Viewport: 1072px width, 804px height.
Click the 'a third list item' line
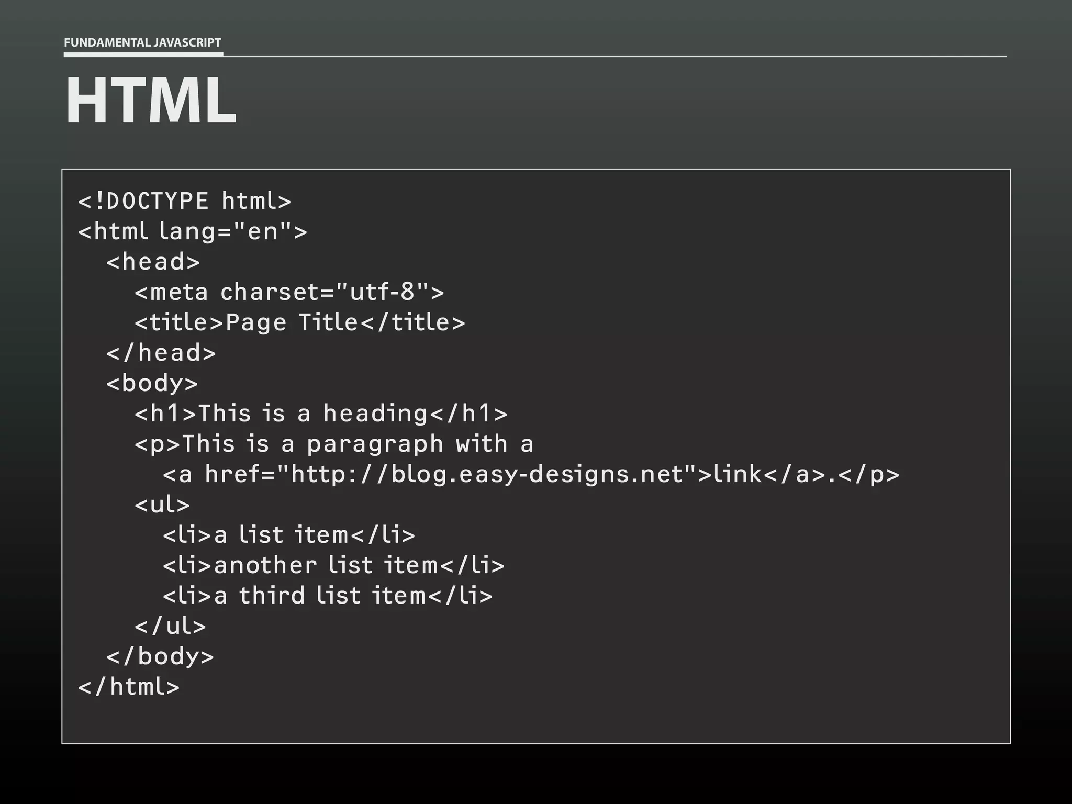pos(328,596)
